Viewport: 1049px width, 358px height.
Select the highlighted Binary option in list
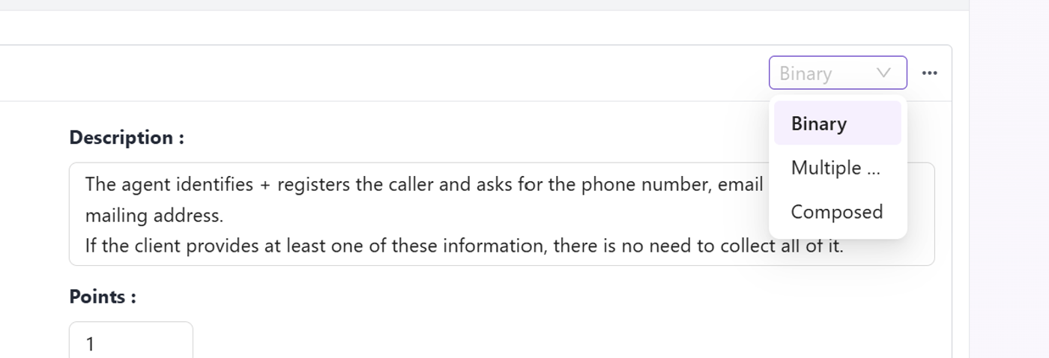[x=838, y=123]
